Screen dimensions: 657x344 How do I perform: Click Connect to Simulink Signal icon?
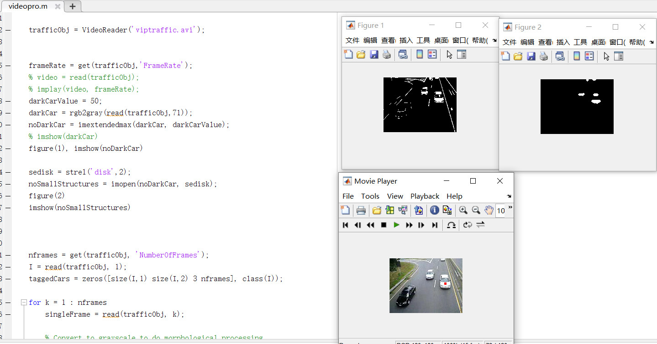point(403,210)
